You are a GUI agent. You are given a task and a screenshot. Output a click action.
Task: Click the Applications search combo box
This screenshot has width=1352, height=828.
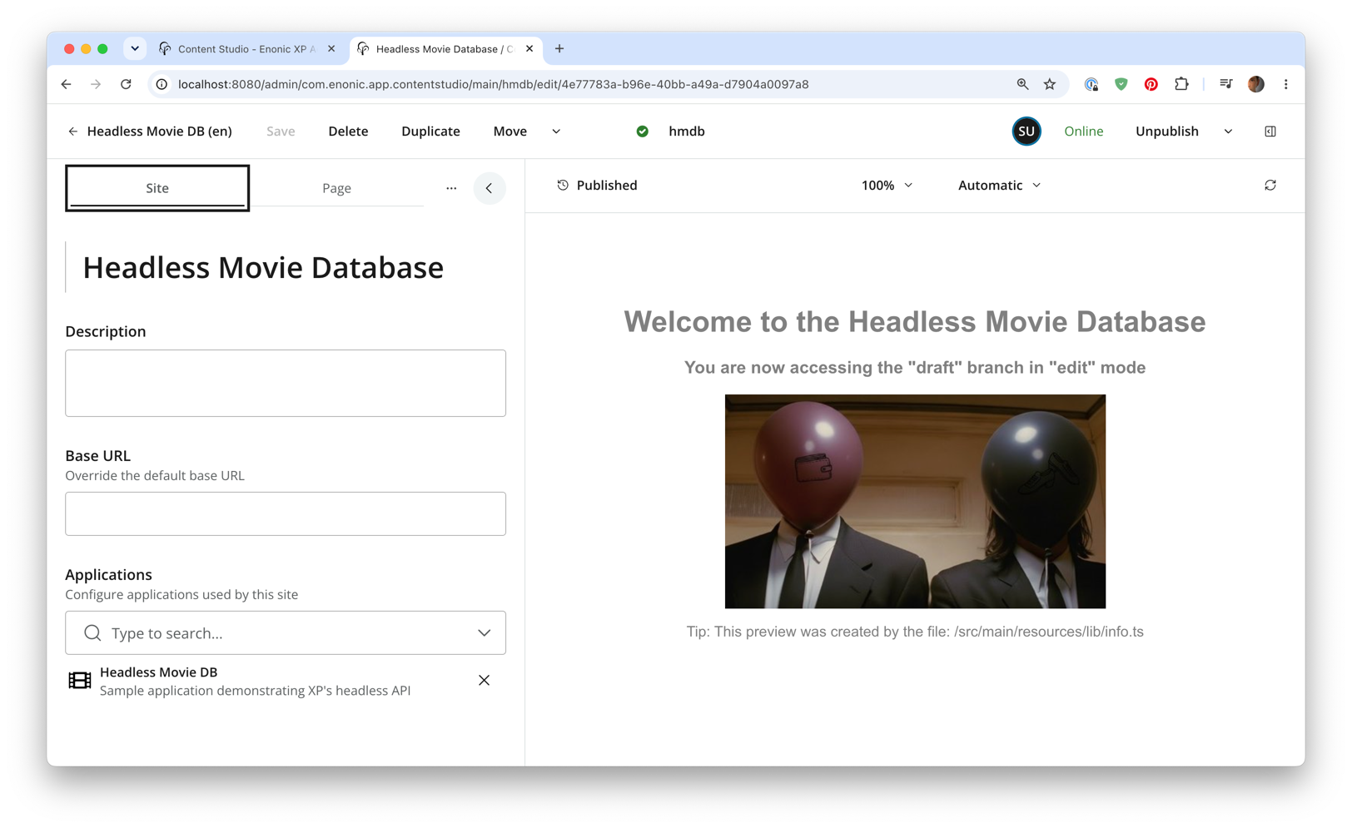point(286,633)
